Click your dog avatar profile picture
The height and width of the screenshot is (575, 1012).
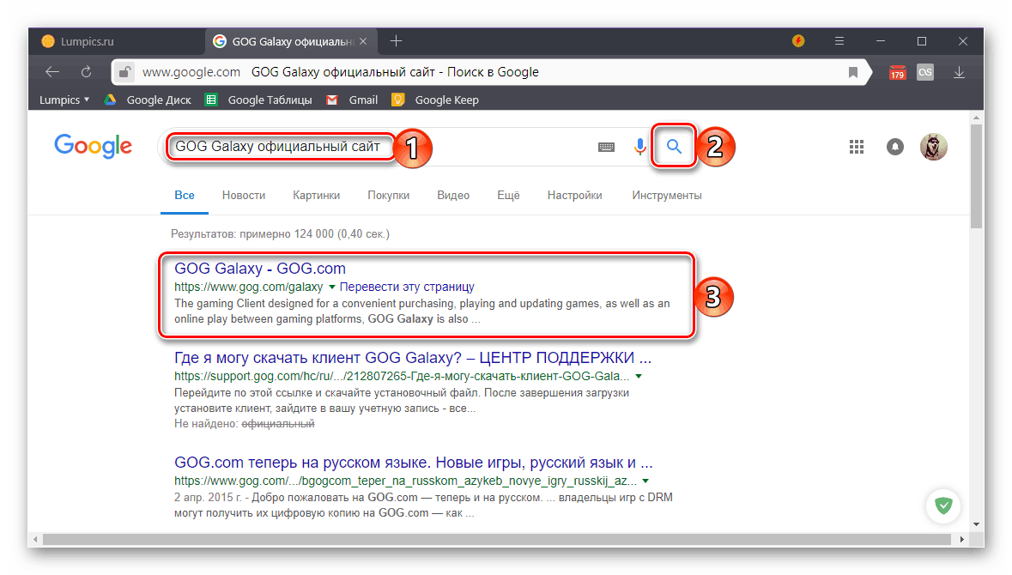[933, 147]
